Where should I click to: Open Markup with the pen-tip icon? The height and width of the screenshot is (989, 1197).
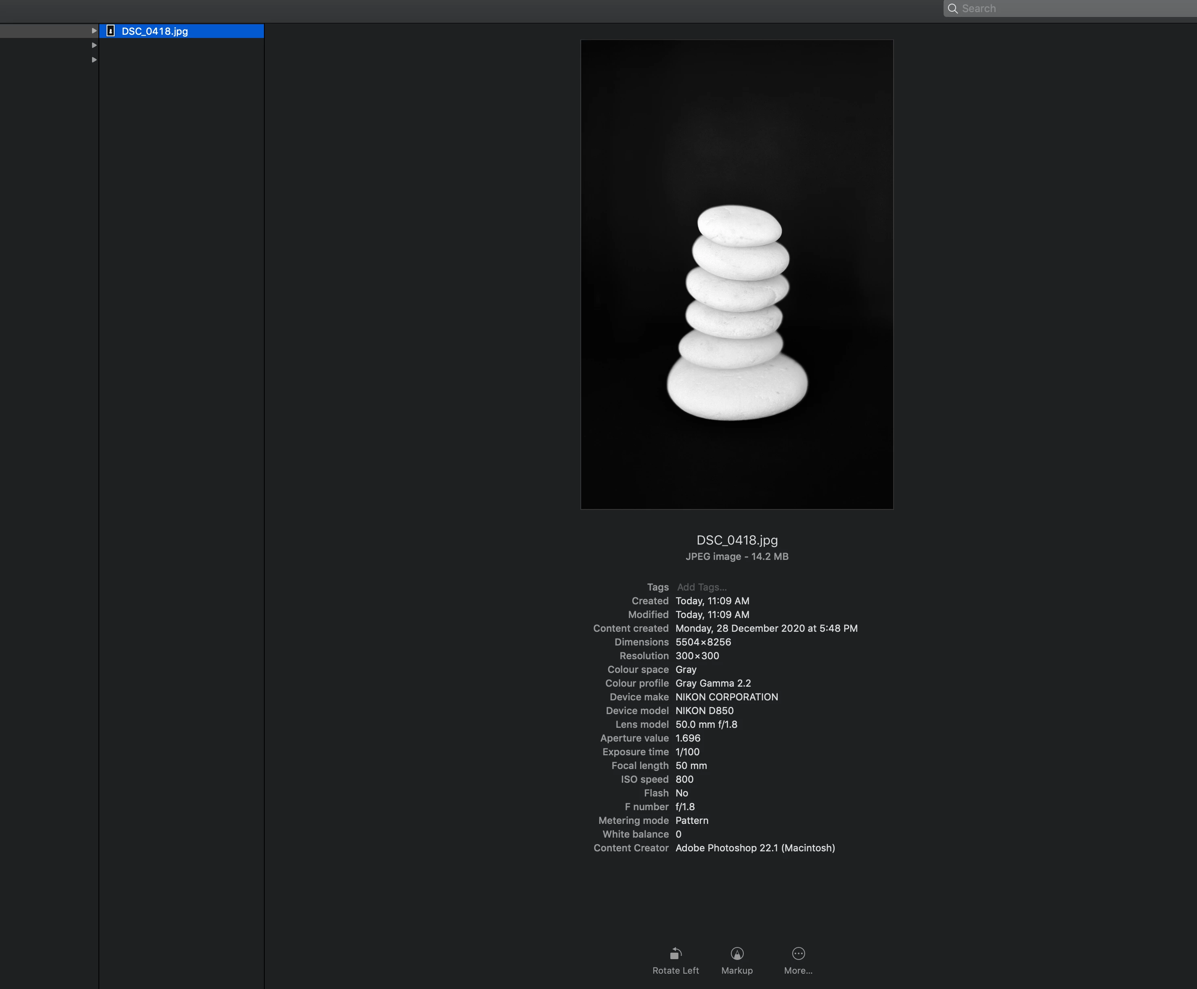737,953
